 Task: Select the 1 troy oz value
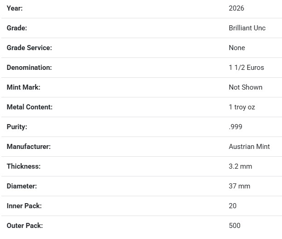pos(242,107)
